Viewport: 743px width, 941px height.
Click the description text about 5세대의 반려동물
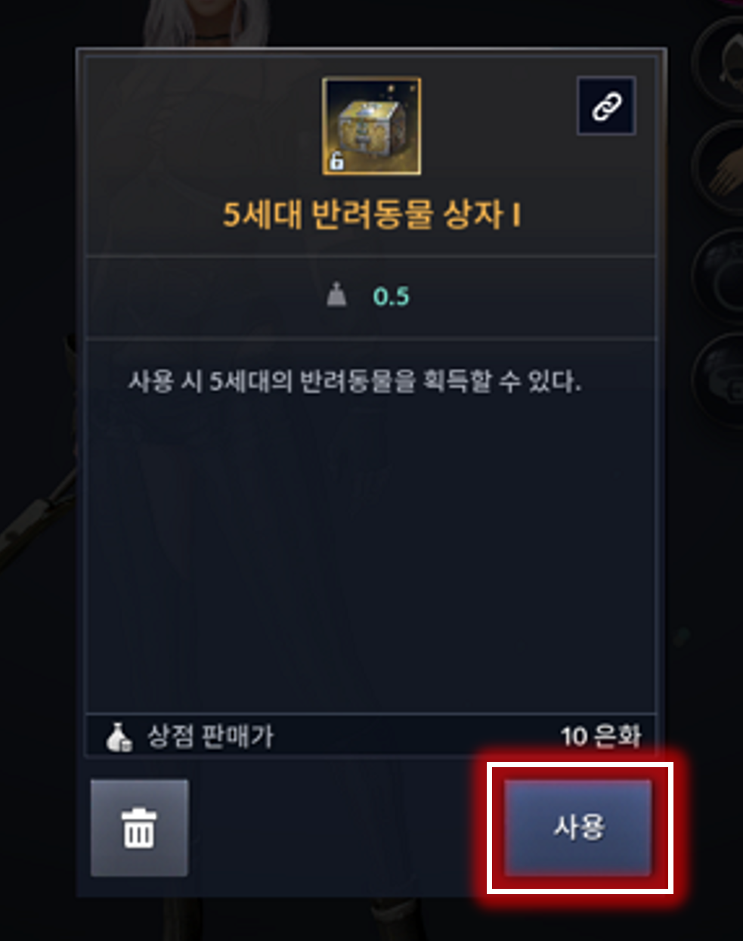click(x=354, y=381)
